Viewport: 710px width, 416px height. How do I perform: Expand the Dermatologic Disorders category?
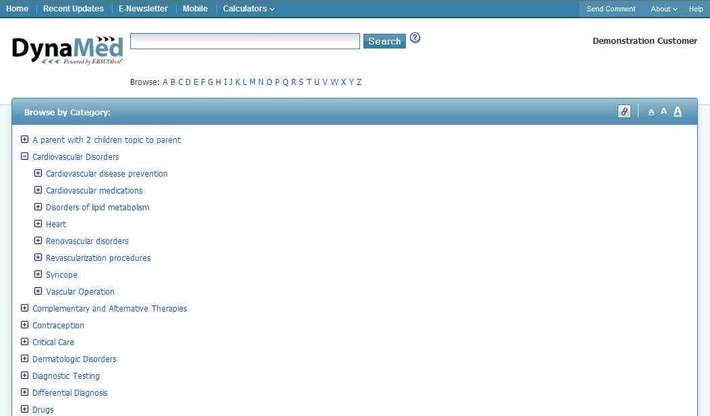[x=25, y=359]
